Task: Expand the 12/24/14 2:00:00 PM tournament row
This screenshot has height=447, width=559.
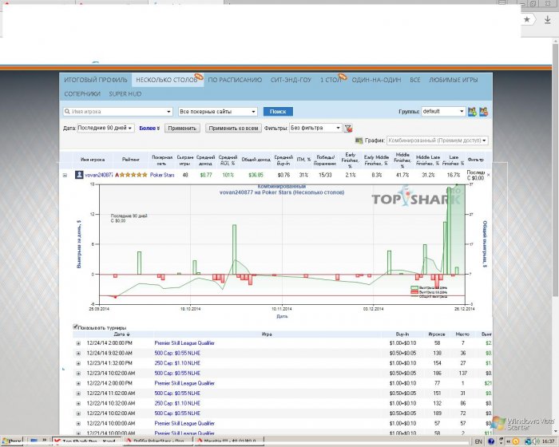Action: [78, 342]
